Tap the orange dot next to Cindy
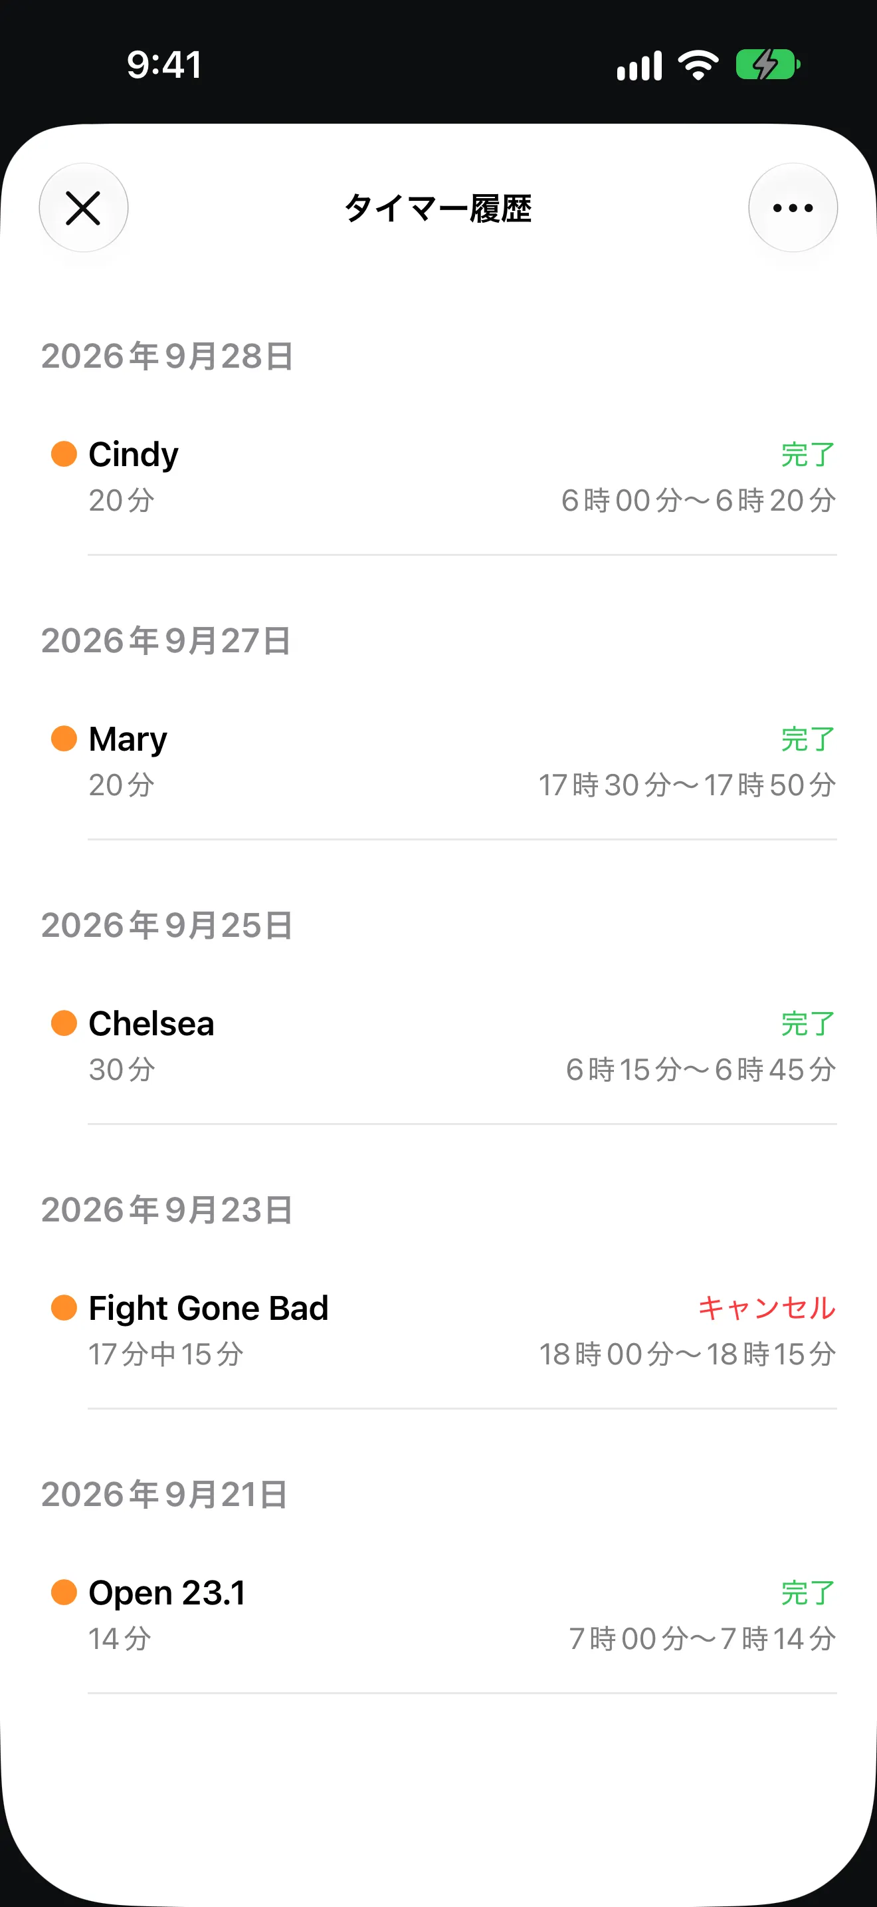This screenshot has width=877, height=1907. (x=64, y=453)
